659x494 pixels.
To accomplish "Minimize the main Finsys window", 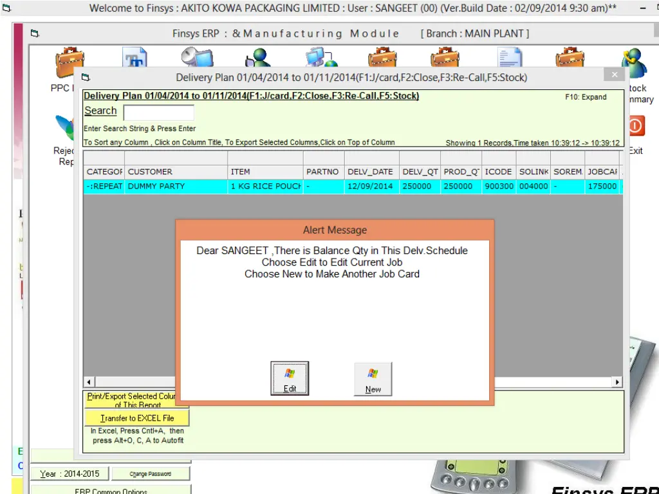I will (x=643, y=8).
